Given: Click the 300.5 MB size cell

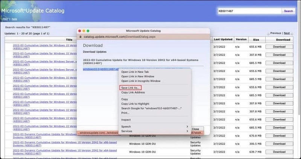Looking at the screenshot, I should (x=255, y=144).
